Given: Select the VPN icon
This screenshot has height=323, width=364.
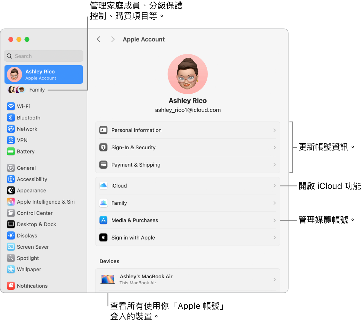Looking at the screenshot, I should coord(11,140).
